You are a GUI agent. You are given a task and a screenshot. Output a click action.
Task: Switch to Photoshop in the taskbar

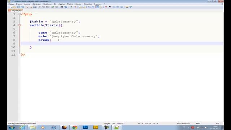click(85, 127)
